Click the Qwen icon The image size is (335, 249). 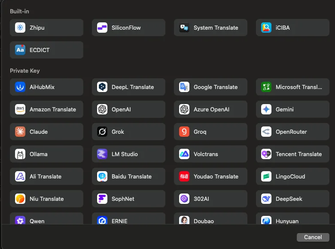(x=20, y=220)
